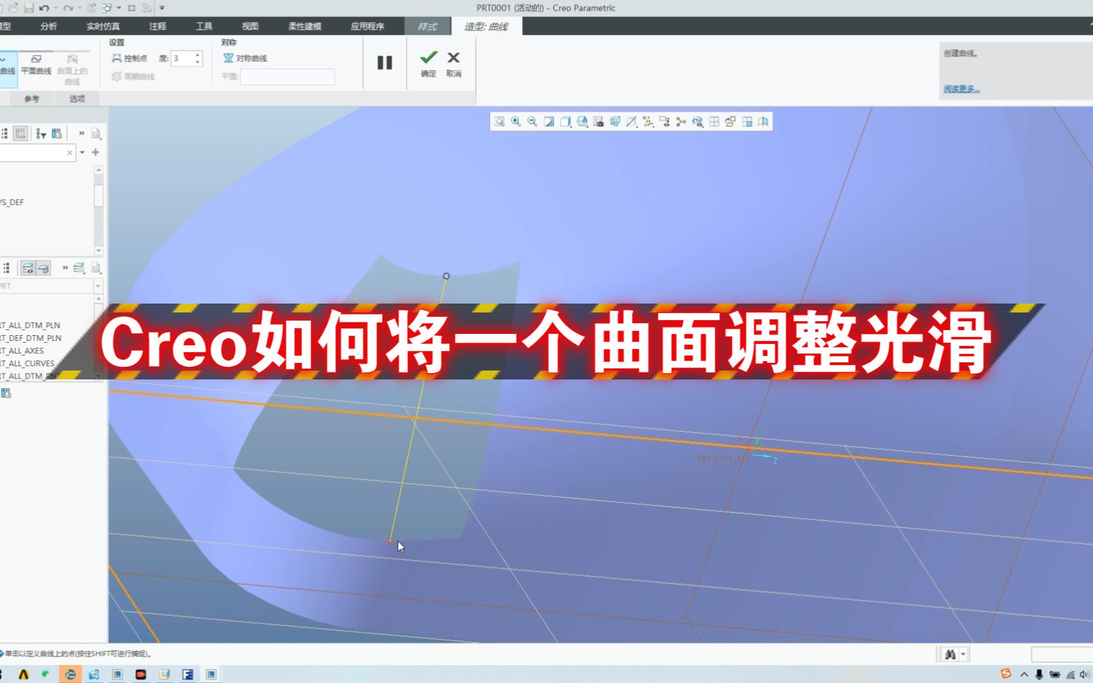This screenshot has height=683, width=1093.
Task: Click the Undo arrow in quick access
Action: (x=44, y=8)
